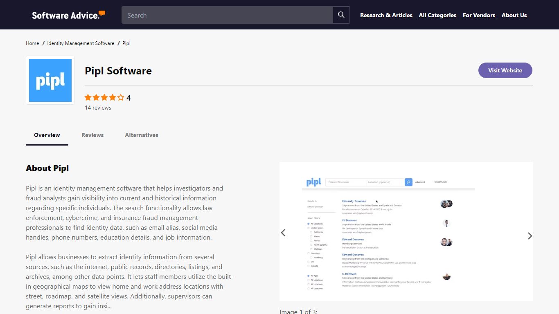Switch to the Reviews tab
The height and width of the screenshot is (314, 559).
coord(92,135)
